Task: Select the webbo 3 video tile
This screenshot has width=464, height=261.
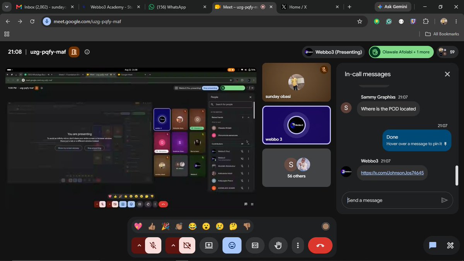Action: click(296, 125)
